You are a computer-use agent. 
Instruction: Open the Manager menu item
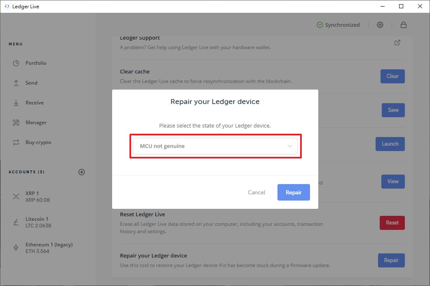[36, 123]
